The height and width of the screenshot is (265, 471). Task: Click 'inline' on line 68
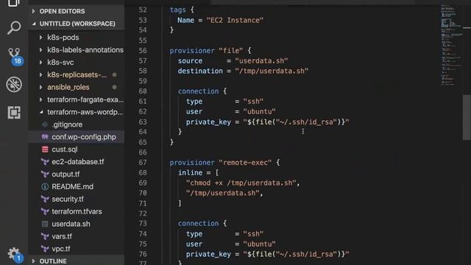pyautogui.click(x=190, y=173)
